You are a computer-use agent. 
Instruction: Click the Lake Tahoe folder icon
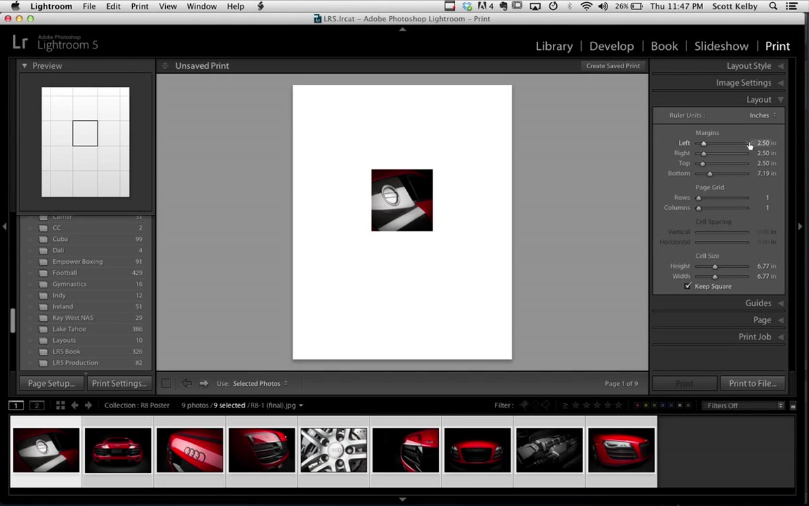tap(43, 329)
